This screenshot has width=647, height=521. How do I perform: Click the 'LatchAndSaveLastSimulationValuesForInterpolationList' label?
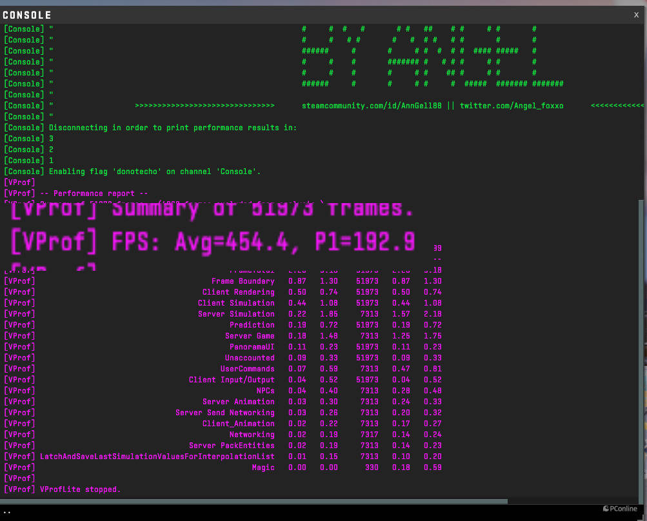(x=157, y=457)
